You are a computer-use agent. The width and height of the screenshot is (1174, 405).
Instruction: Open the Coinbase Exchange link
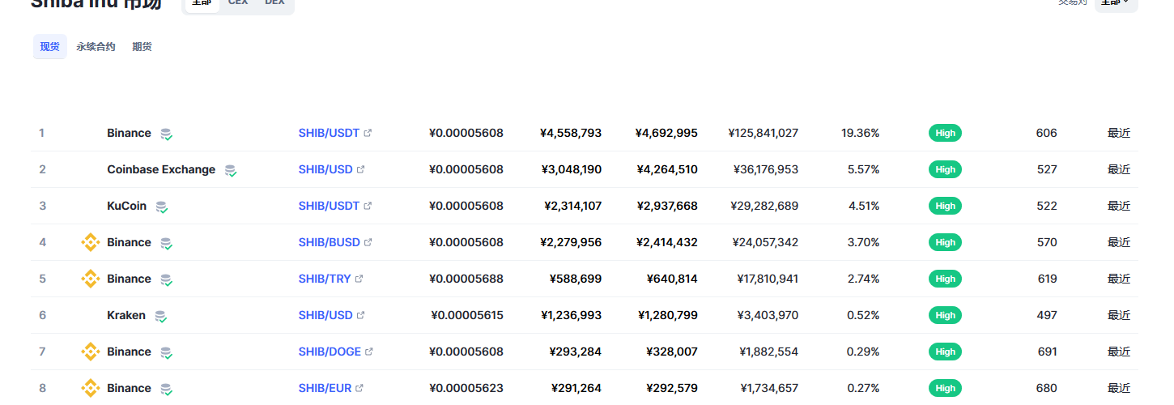[161, 169]
